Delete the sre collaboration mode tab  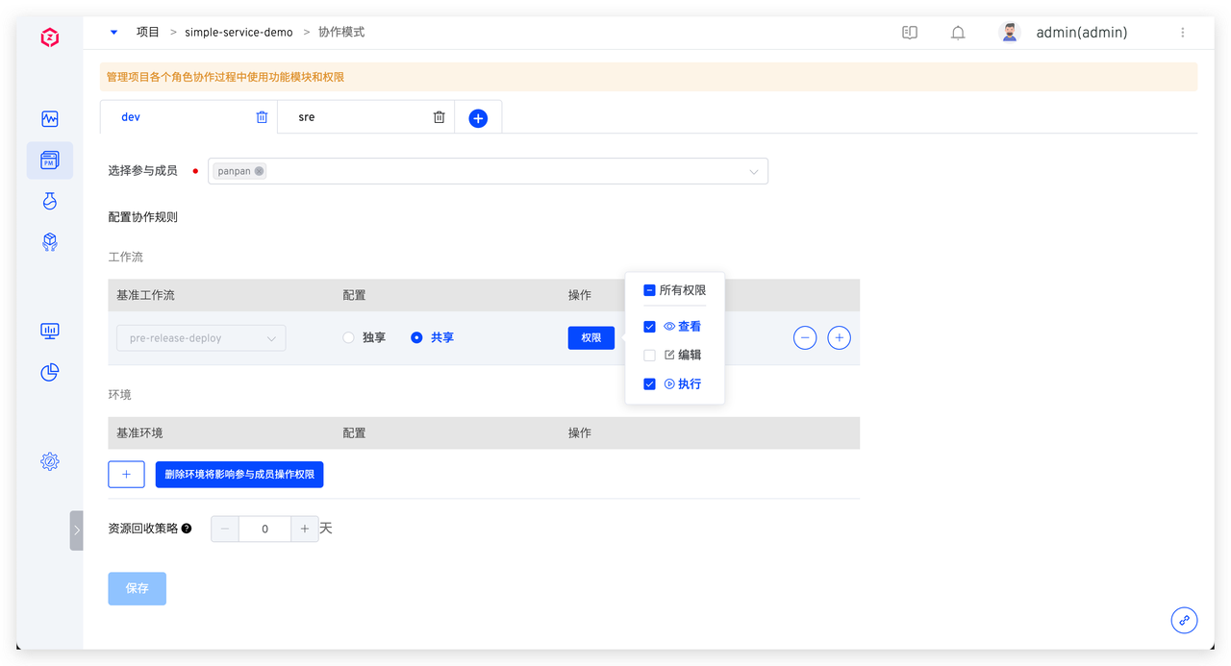coord(439,117)
